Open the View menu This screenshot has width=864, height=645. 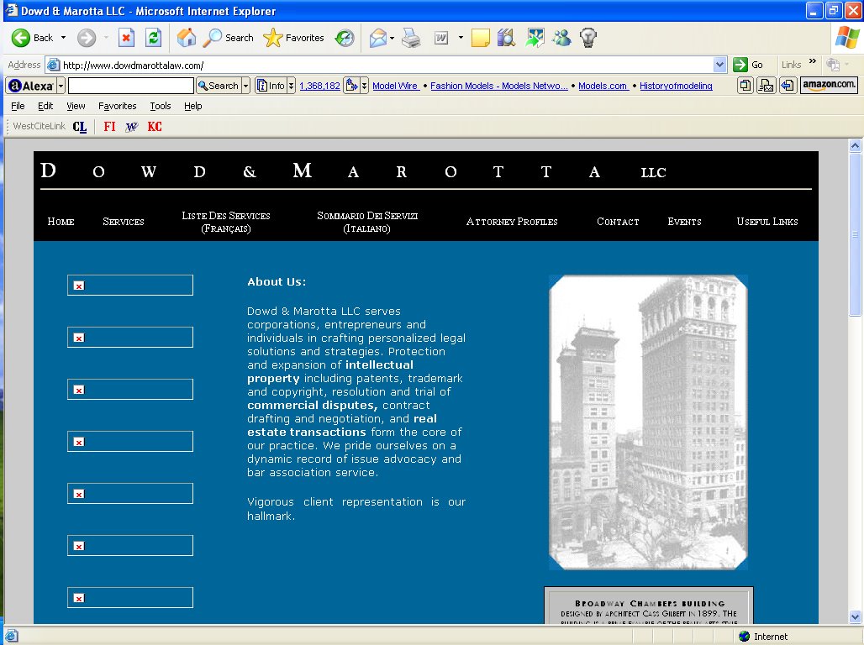76,106
